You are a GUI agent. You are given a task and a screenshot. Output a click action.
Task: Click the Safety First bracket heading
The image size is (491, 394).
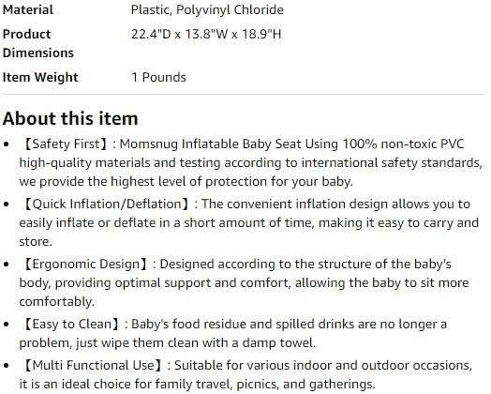66,144
